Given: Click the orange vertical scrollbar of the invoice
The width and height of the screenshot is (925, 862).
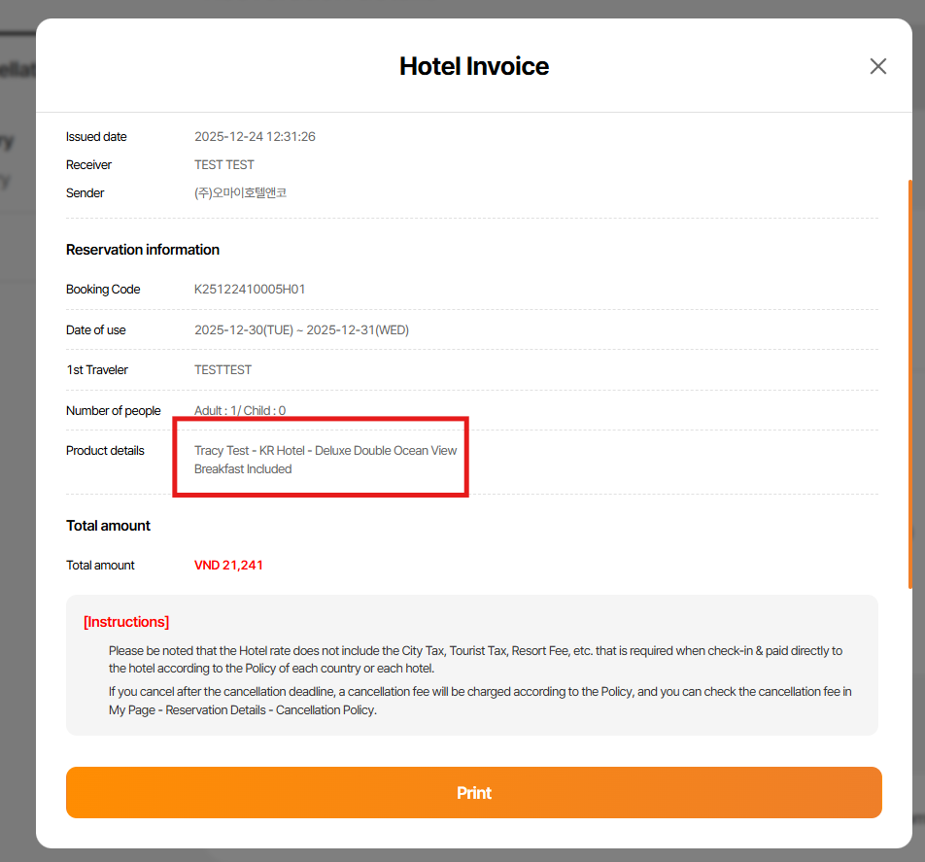Looking at the screenshot, I should [910, 383].
